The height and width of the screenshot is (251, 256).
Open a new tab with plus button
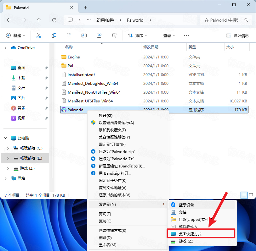click(85, 8)
